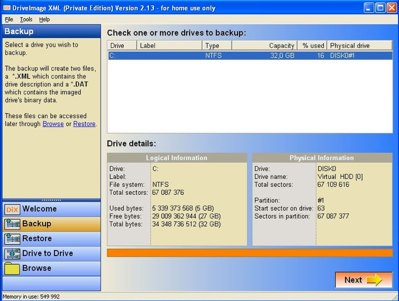Click the Drive to Drive icon

pyautogui.click(x=12, y=254)
